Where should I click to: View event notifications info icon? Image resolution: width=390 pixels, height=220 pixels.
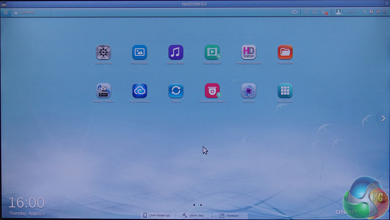(324, 12)
